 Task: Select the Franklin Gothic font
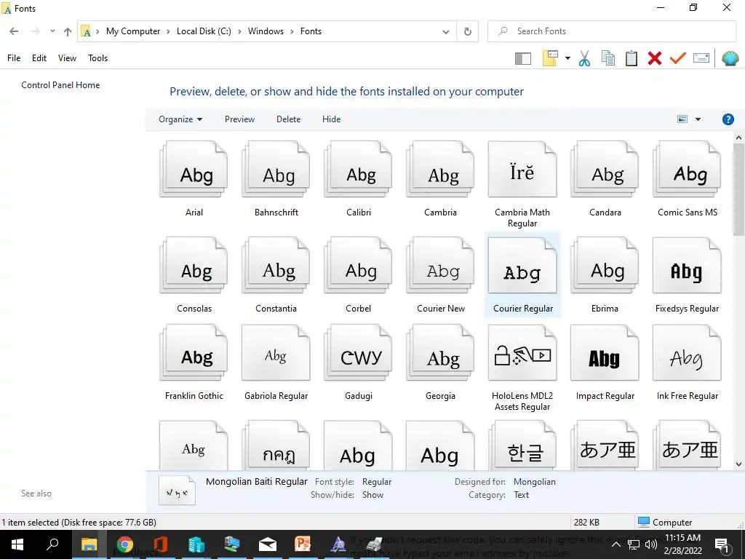tap(194, 362)
